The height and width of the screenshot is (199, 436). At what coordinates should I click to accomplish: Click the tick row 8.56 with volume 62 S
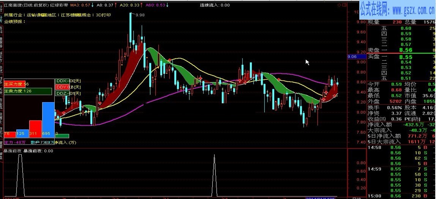401,158
